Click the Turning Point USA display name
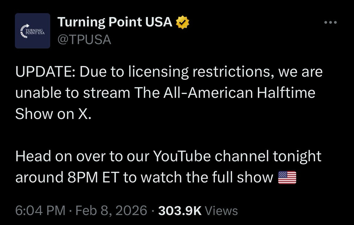 pos(115,22)
